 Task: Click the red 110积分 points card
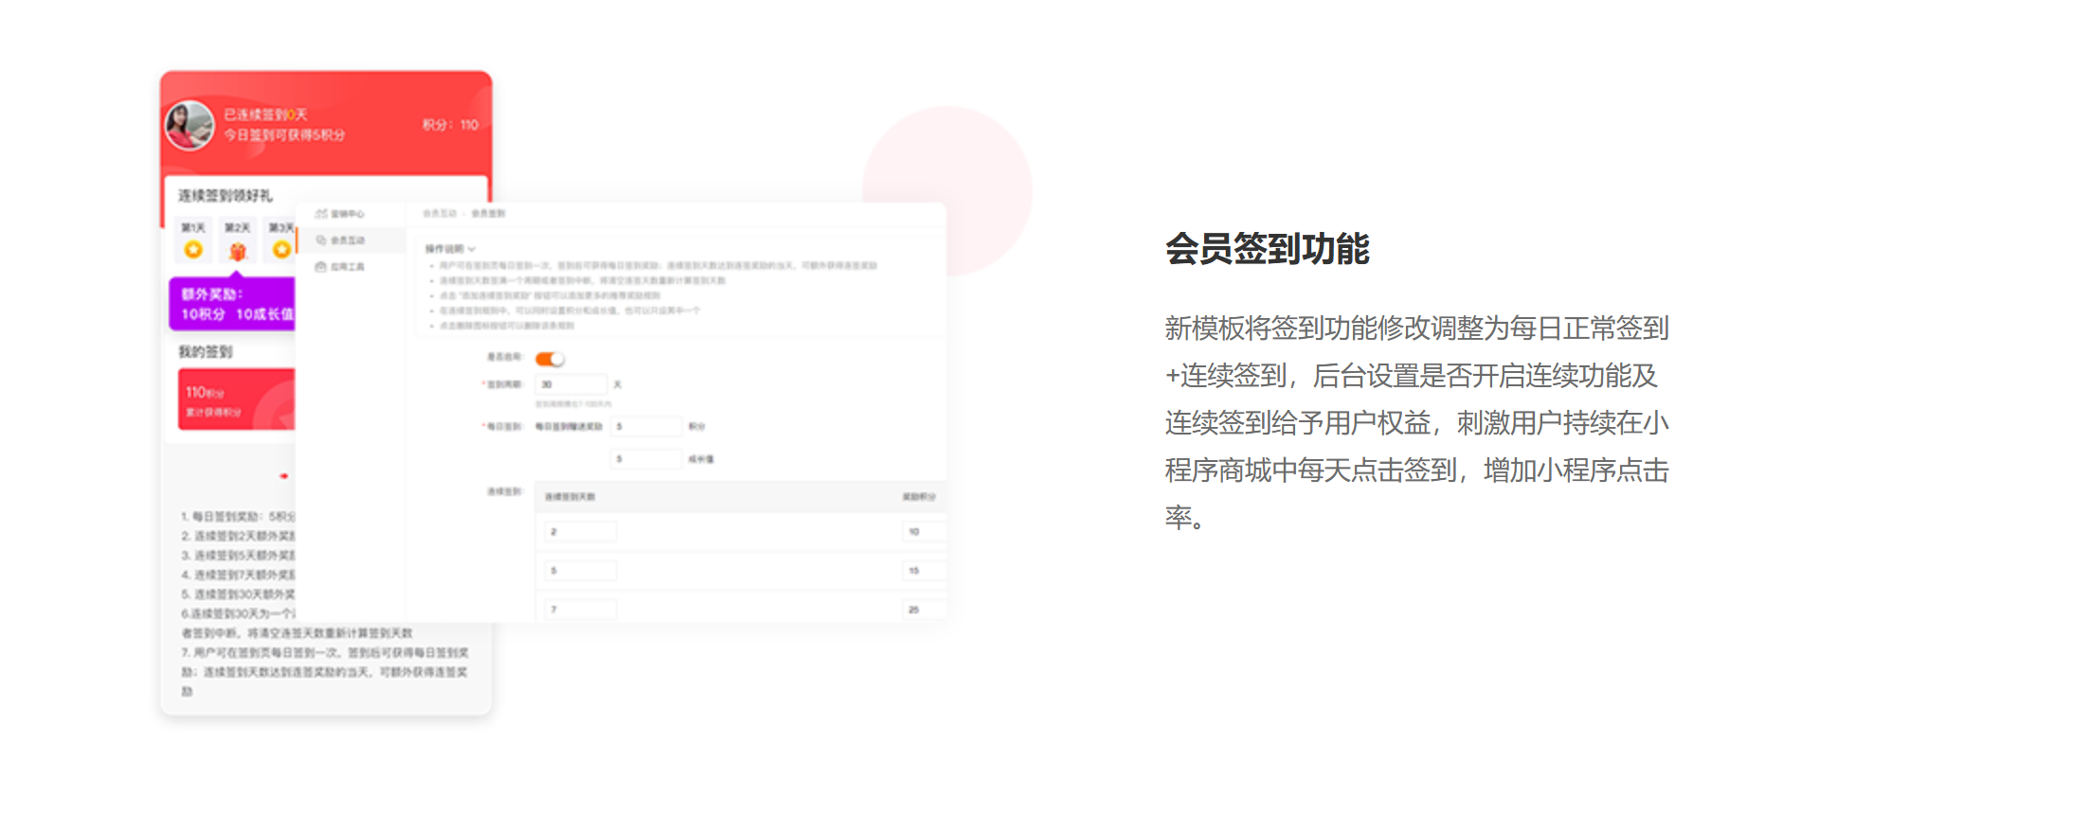pyautogui.click(x=237, y=400)
